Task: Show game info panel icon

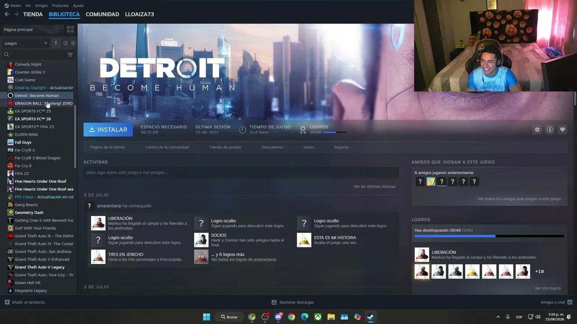Action: pyautogui.click(x=550, y=130)
